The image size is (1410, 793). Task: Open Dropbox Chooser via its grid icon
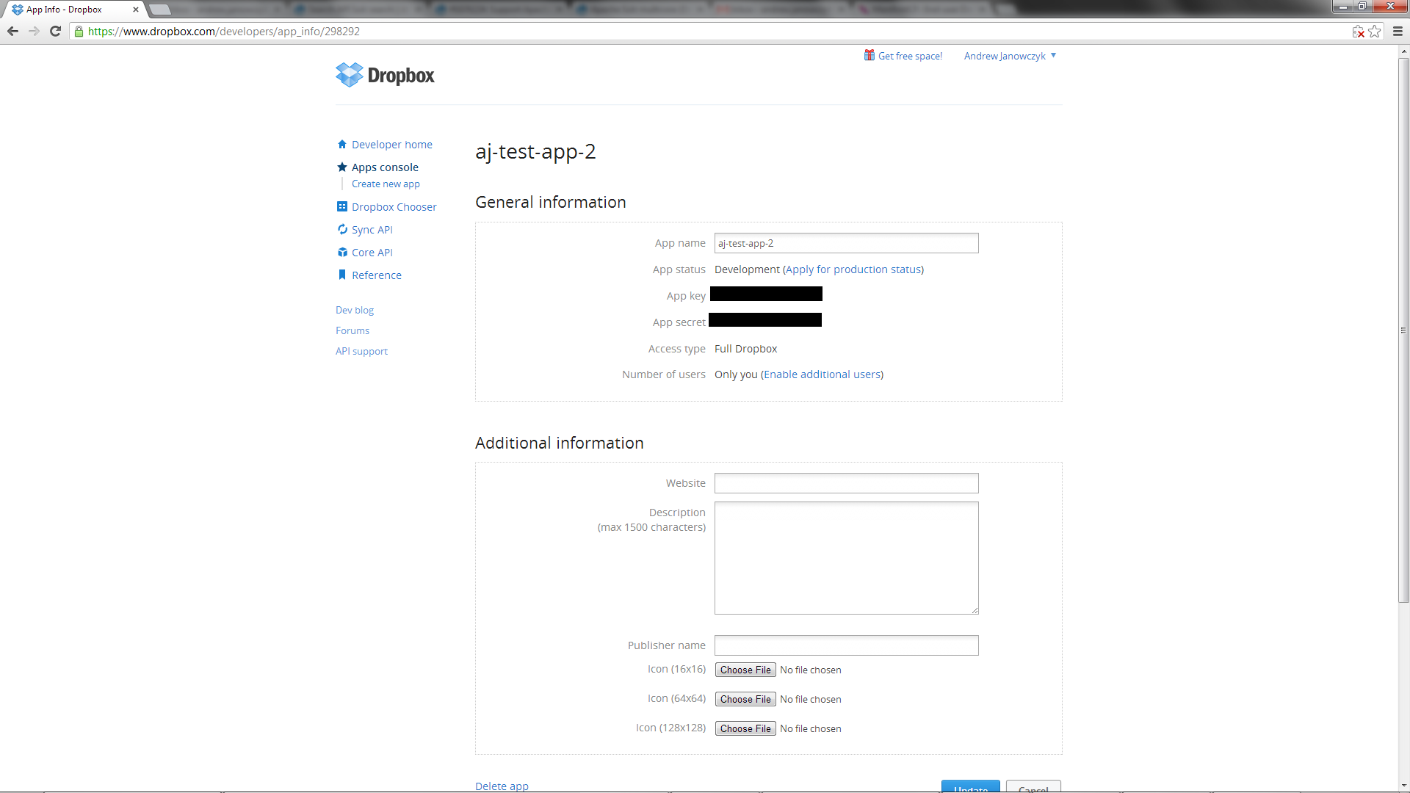click(x=342, y=206)
